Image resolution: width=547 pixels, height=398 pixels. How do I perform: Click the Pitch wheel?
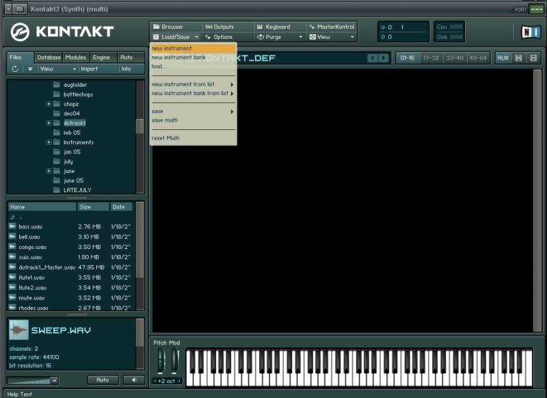[x=161, y=360]
